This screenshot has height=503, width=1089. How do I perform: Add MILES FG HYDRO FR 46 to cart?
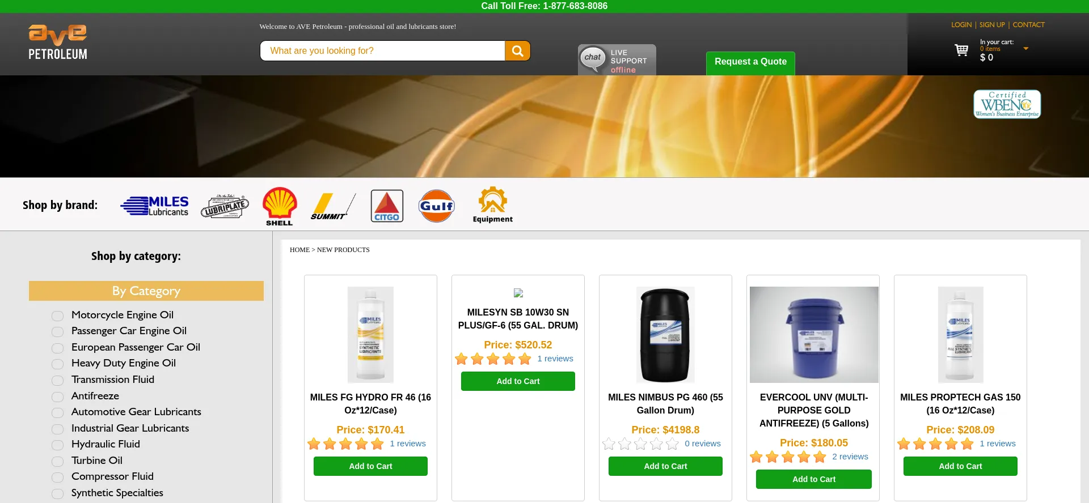(x=370, y=466)
